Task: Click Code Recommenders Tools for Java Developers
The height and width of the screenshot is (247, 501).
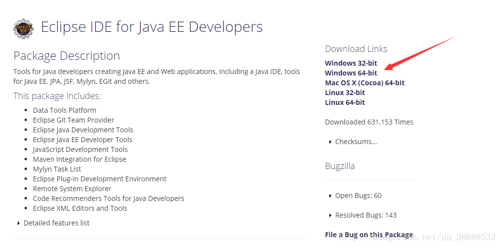Action: (108, 198)
